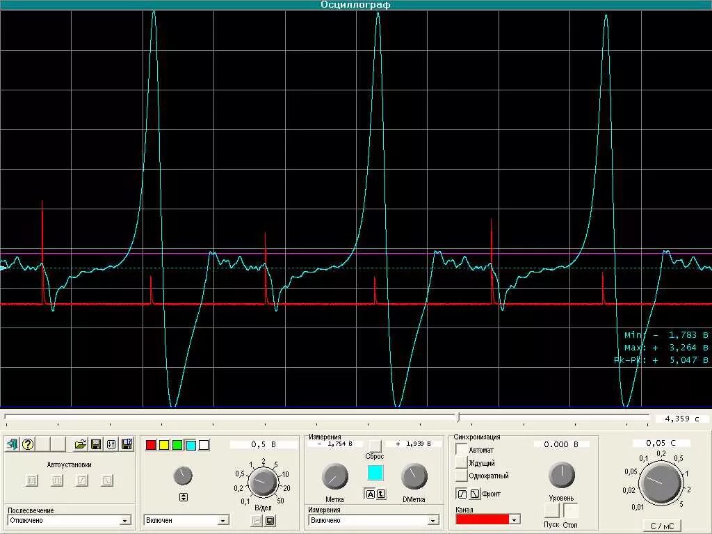Click the - 1,754 В marker readout

click(335, 444)
